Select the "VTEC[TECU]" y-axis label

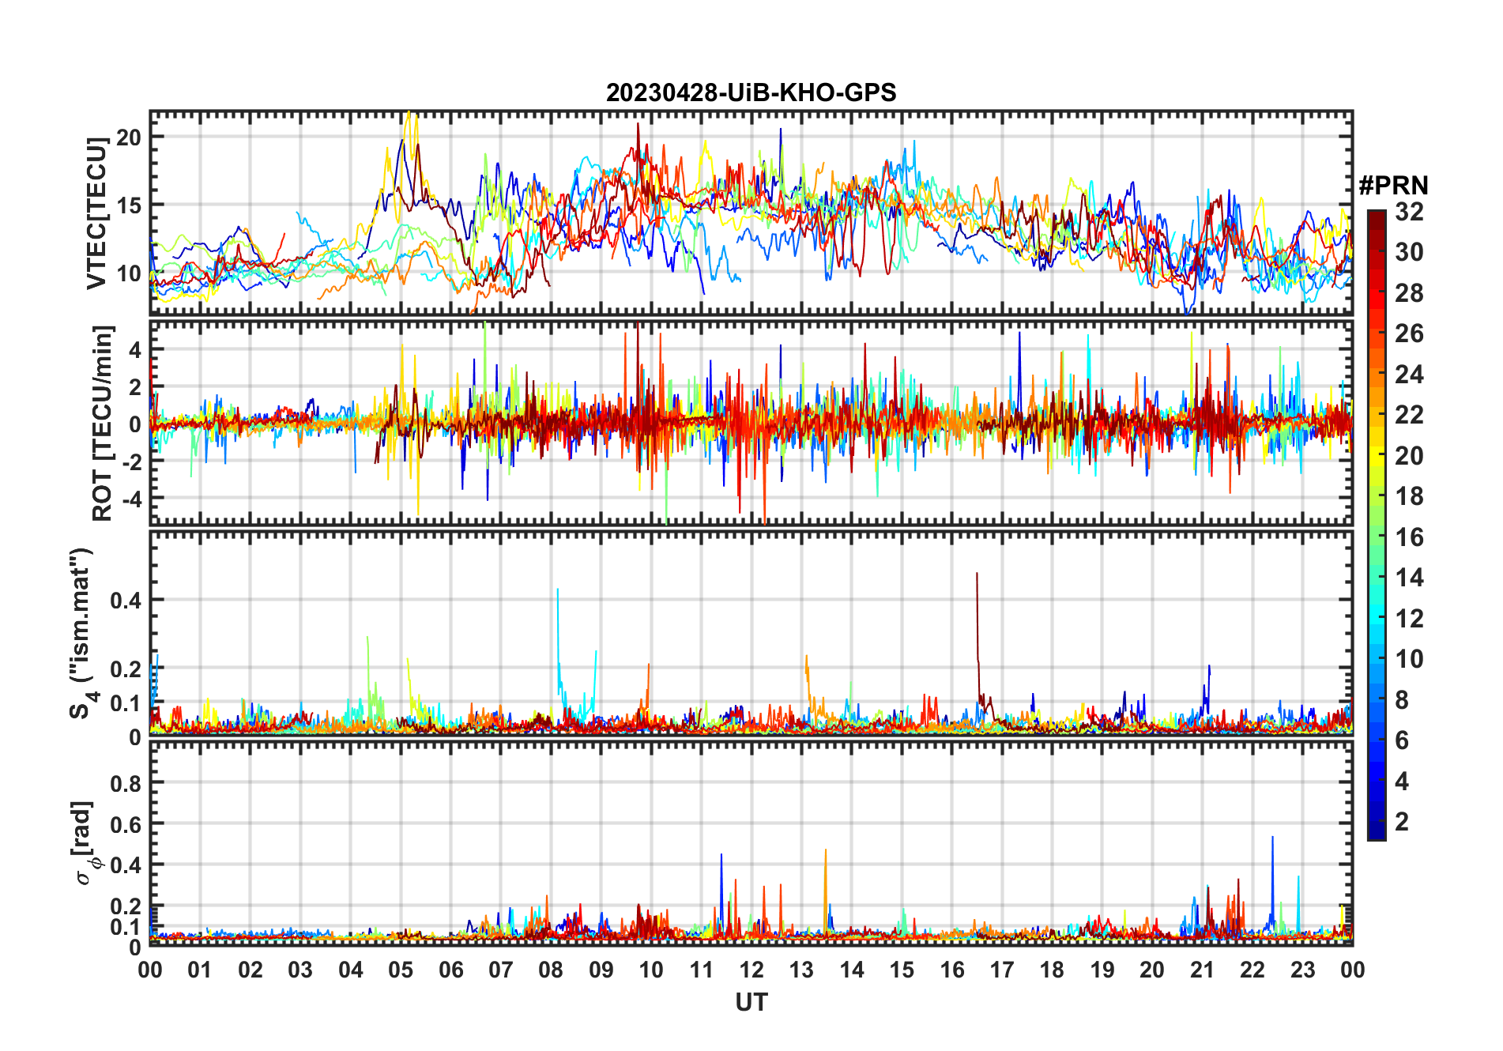96,213
